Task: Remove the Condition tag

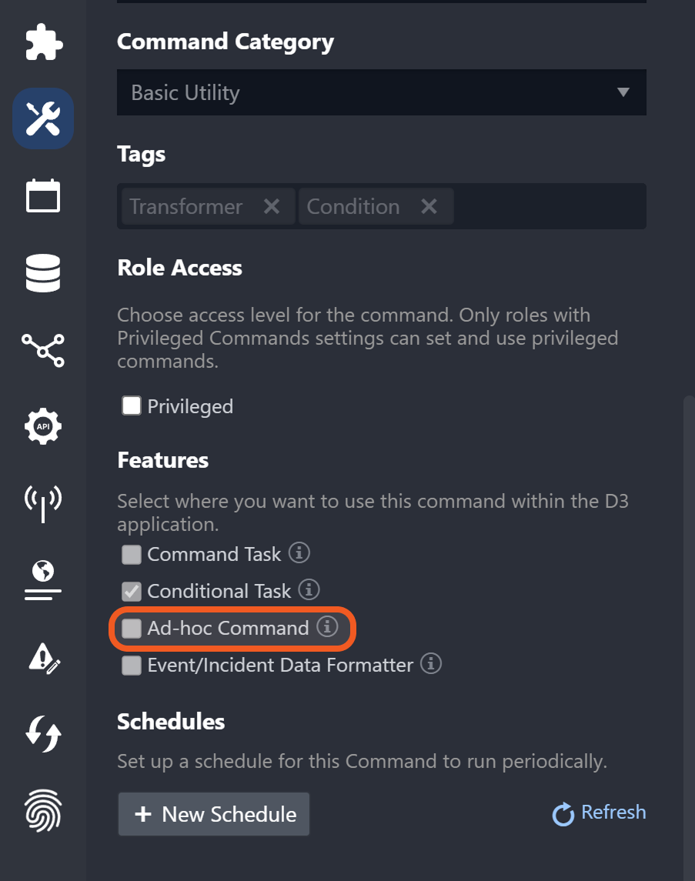Action: coord(429,206)
